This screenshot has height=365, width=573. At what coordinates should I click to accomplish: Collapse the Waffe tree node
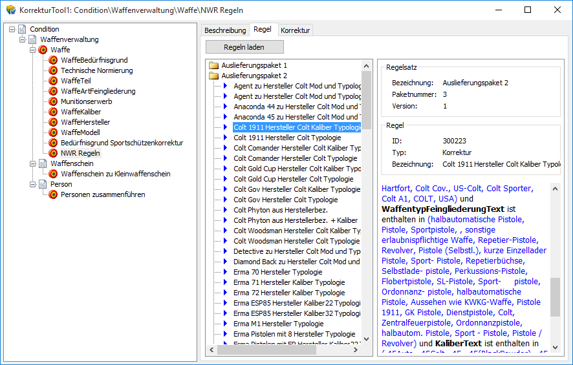pos(33,50)
